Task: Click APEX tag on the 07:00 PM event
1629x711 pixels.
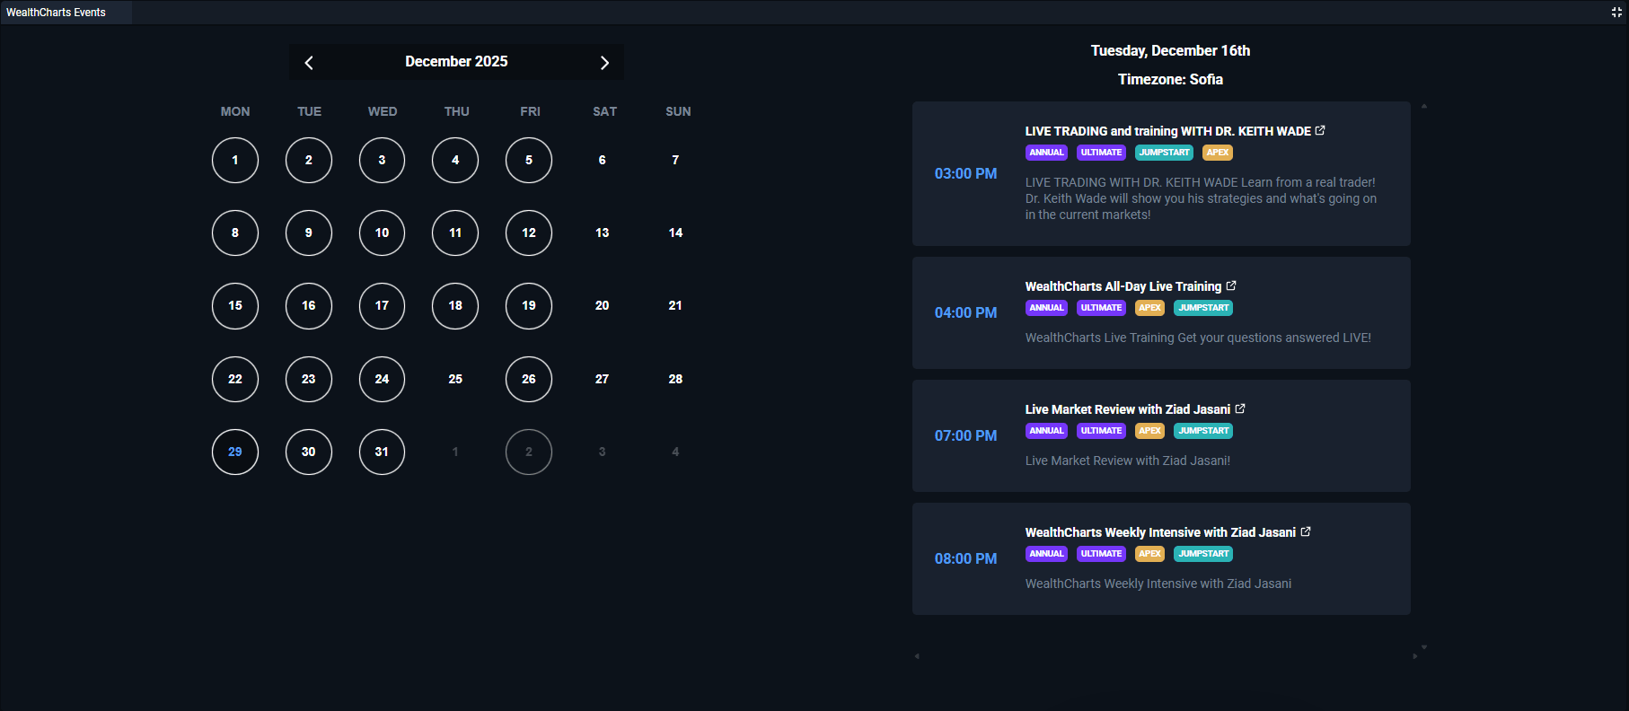Action: [x=1149, y=431]
